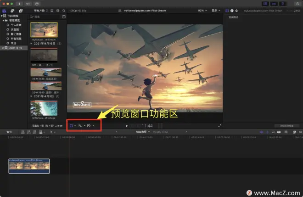Show the Effects browser icon
The width and height of the screenshot is (303, 197).
click(x=294, y=132)
